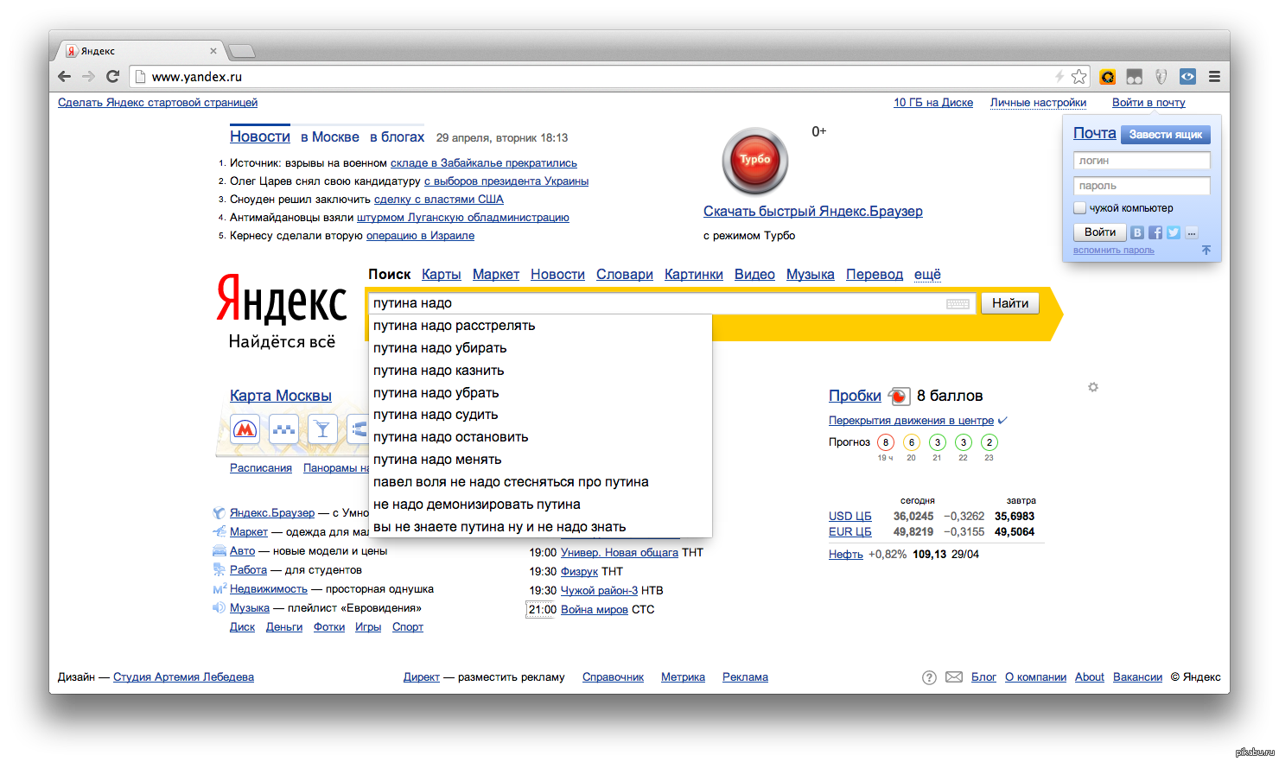The image size is (1279, 762).
Task: Open 10 ГБ на Диске link
Action: (x=933, y=102)
